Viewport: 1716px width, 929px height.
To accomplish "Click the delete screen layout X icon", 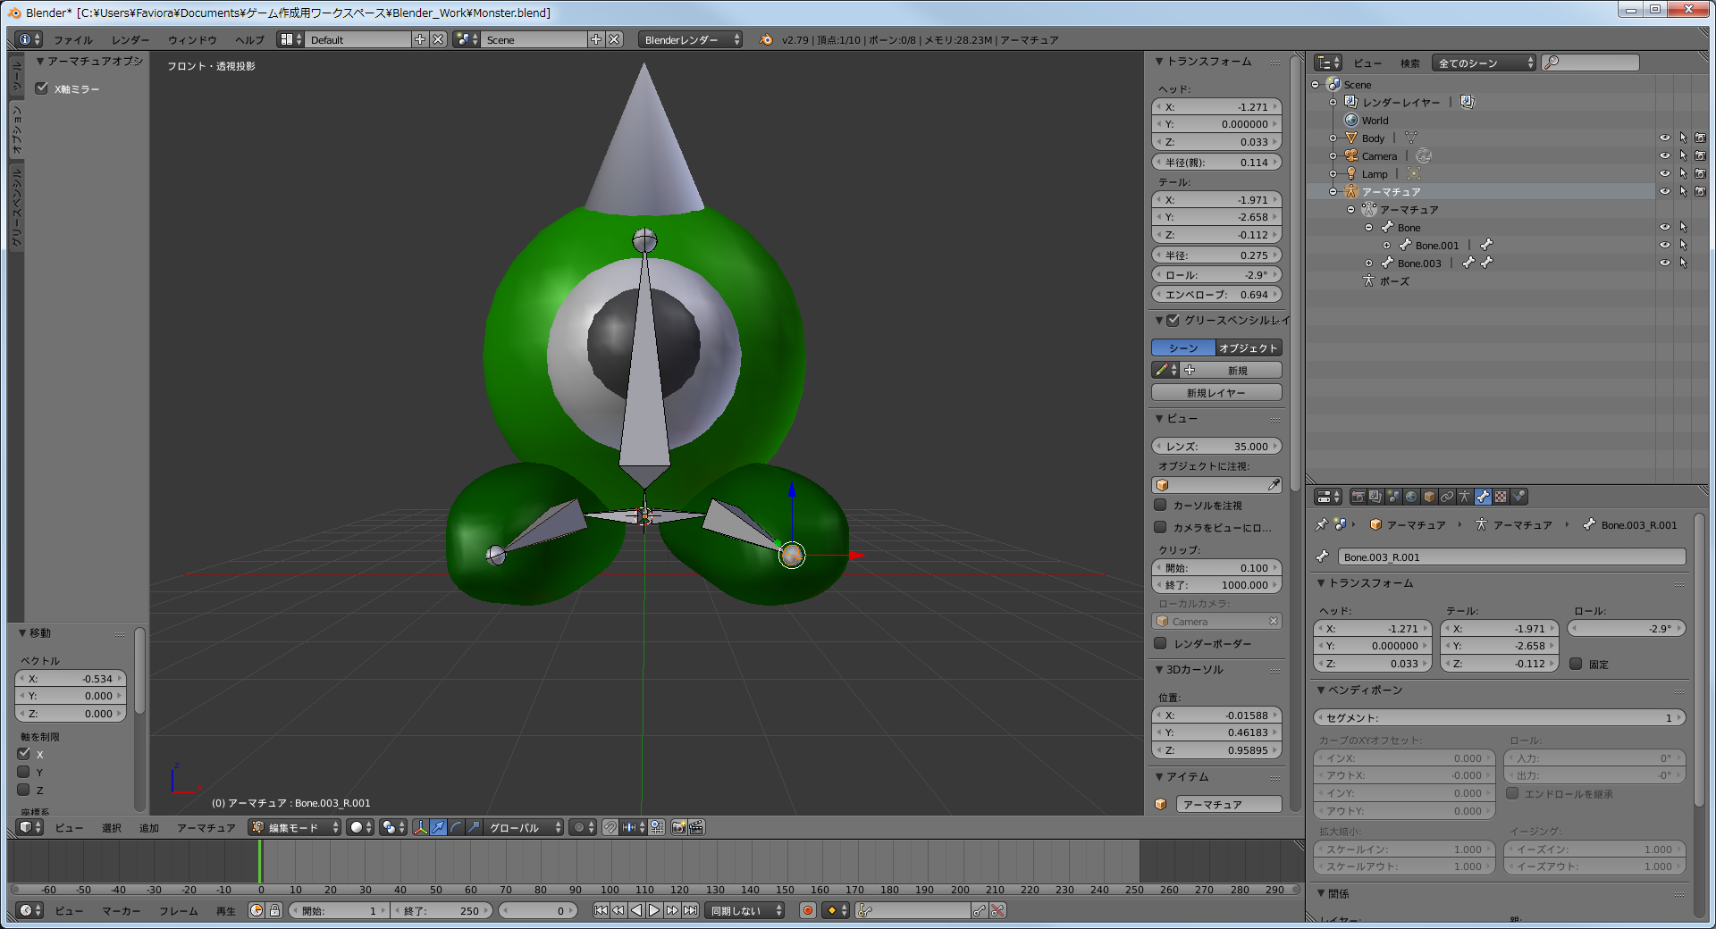I will point(438,39).
